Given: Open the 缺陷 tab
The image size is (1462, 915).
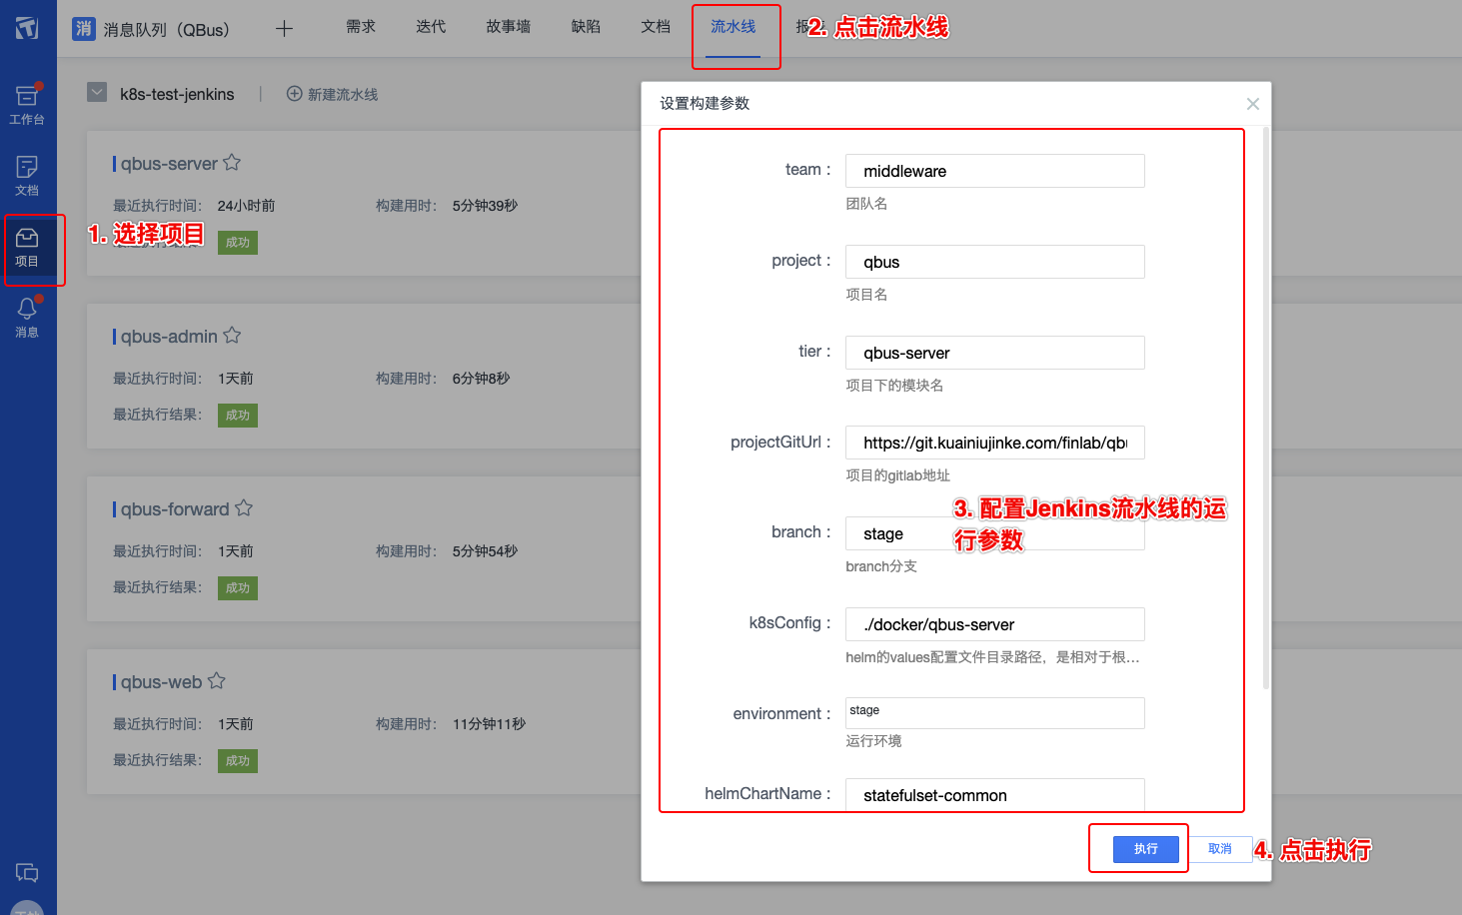Looking at the screenshot, I should point(585,27).
